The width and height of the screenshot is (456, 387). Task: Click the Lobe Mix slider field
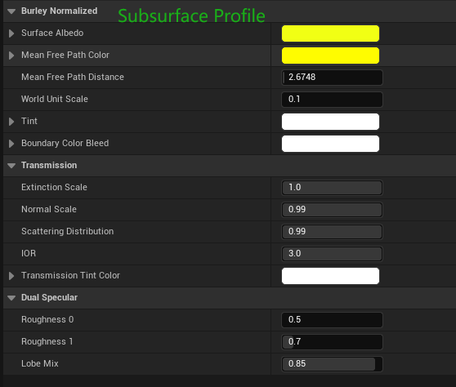[332, 364]
